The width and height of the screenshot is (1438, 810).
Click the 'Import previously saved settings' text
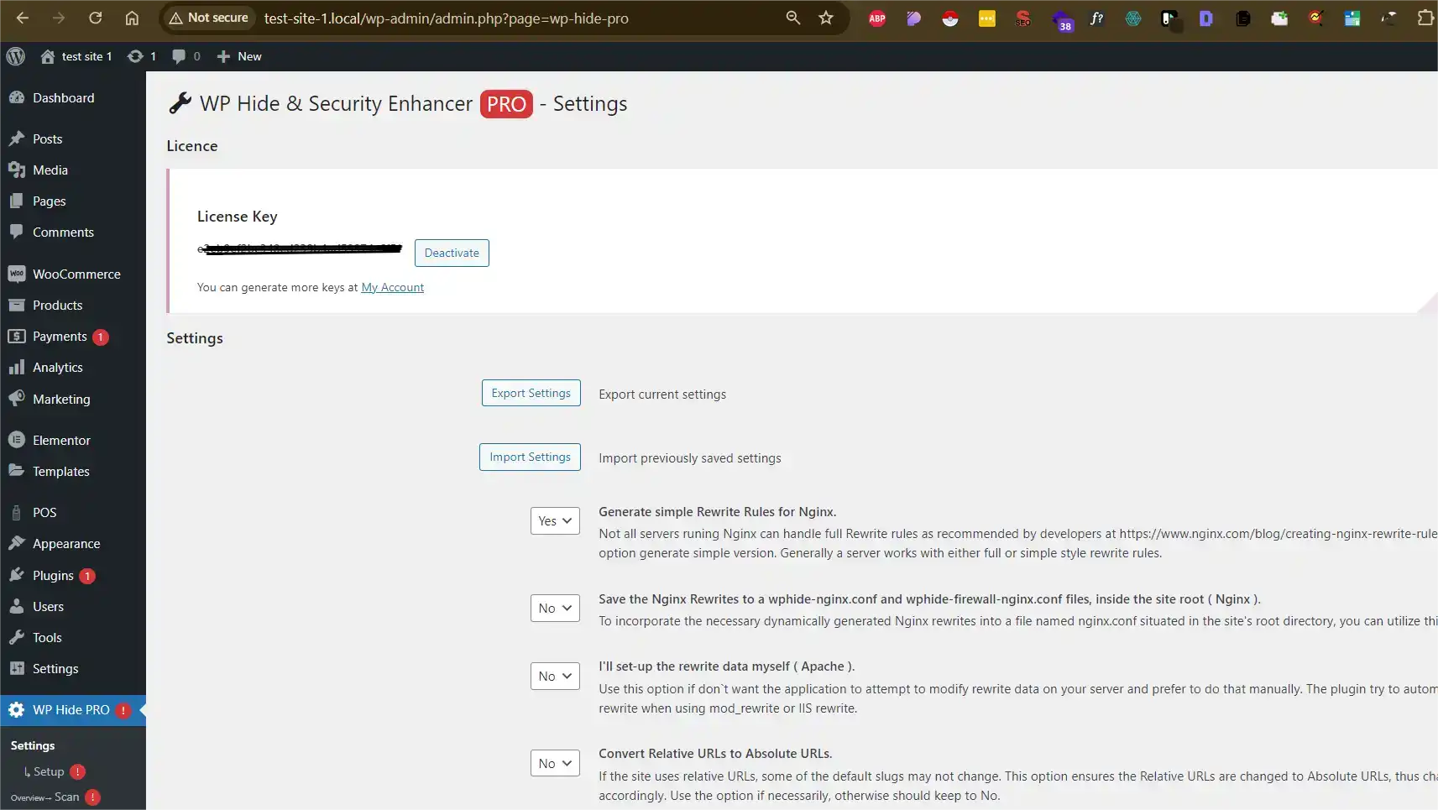[x=690, y=458]
